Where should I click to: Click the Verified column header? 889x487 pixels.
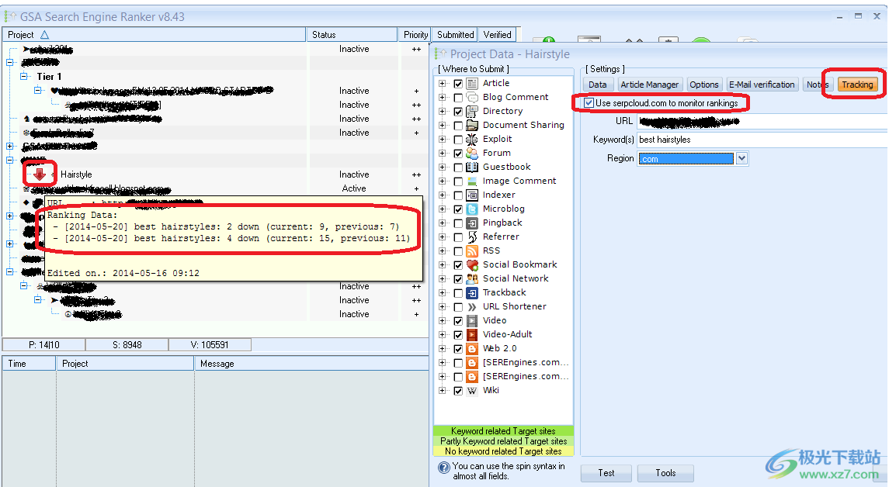click(x=497, y=35)
